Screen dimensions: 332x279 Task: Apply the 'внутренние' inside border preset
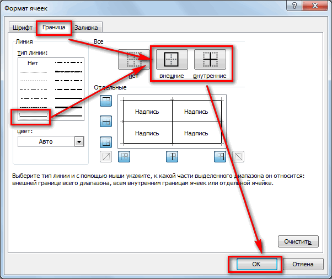click(210, 60)
